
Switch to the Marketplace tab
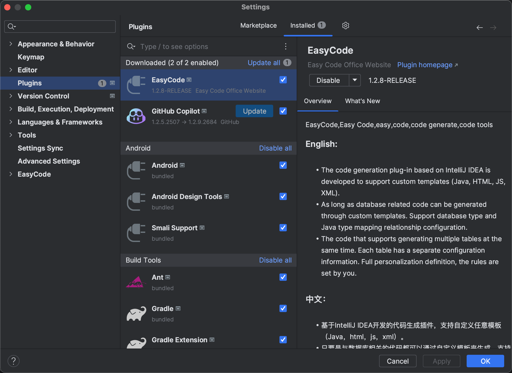click(258, 26)
